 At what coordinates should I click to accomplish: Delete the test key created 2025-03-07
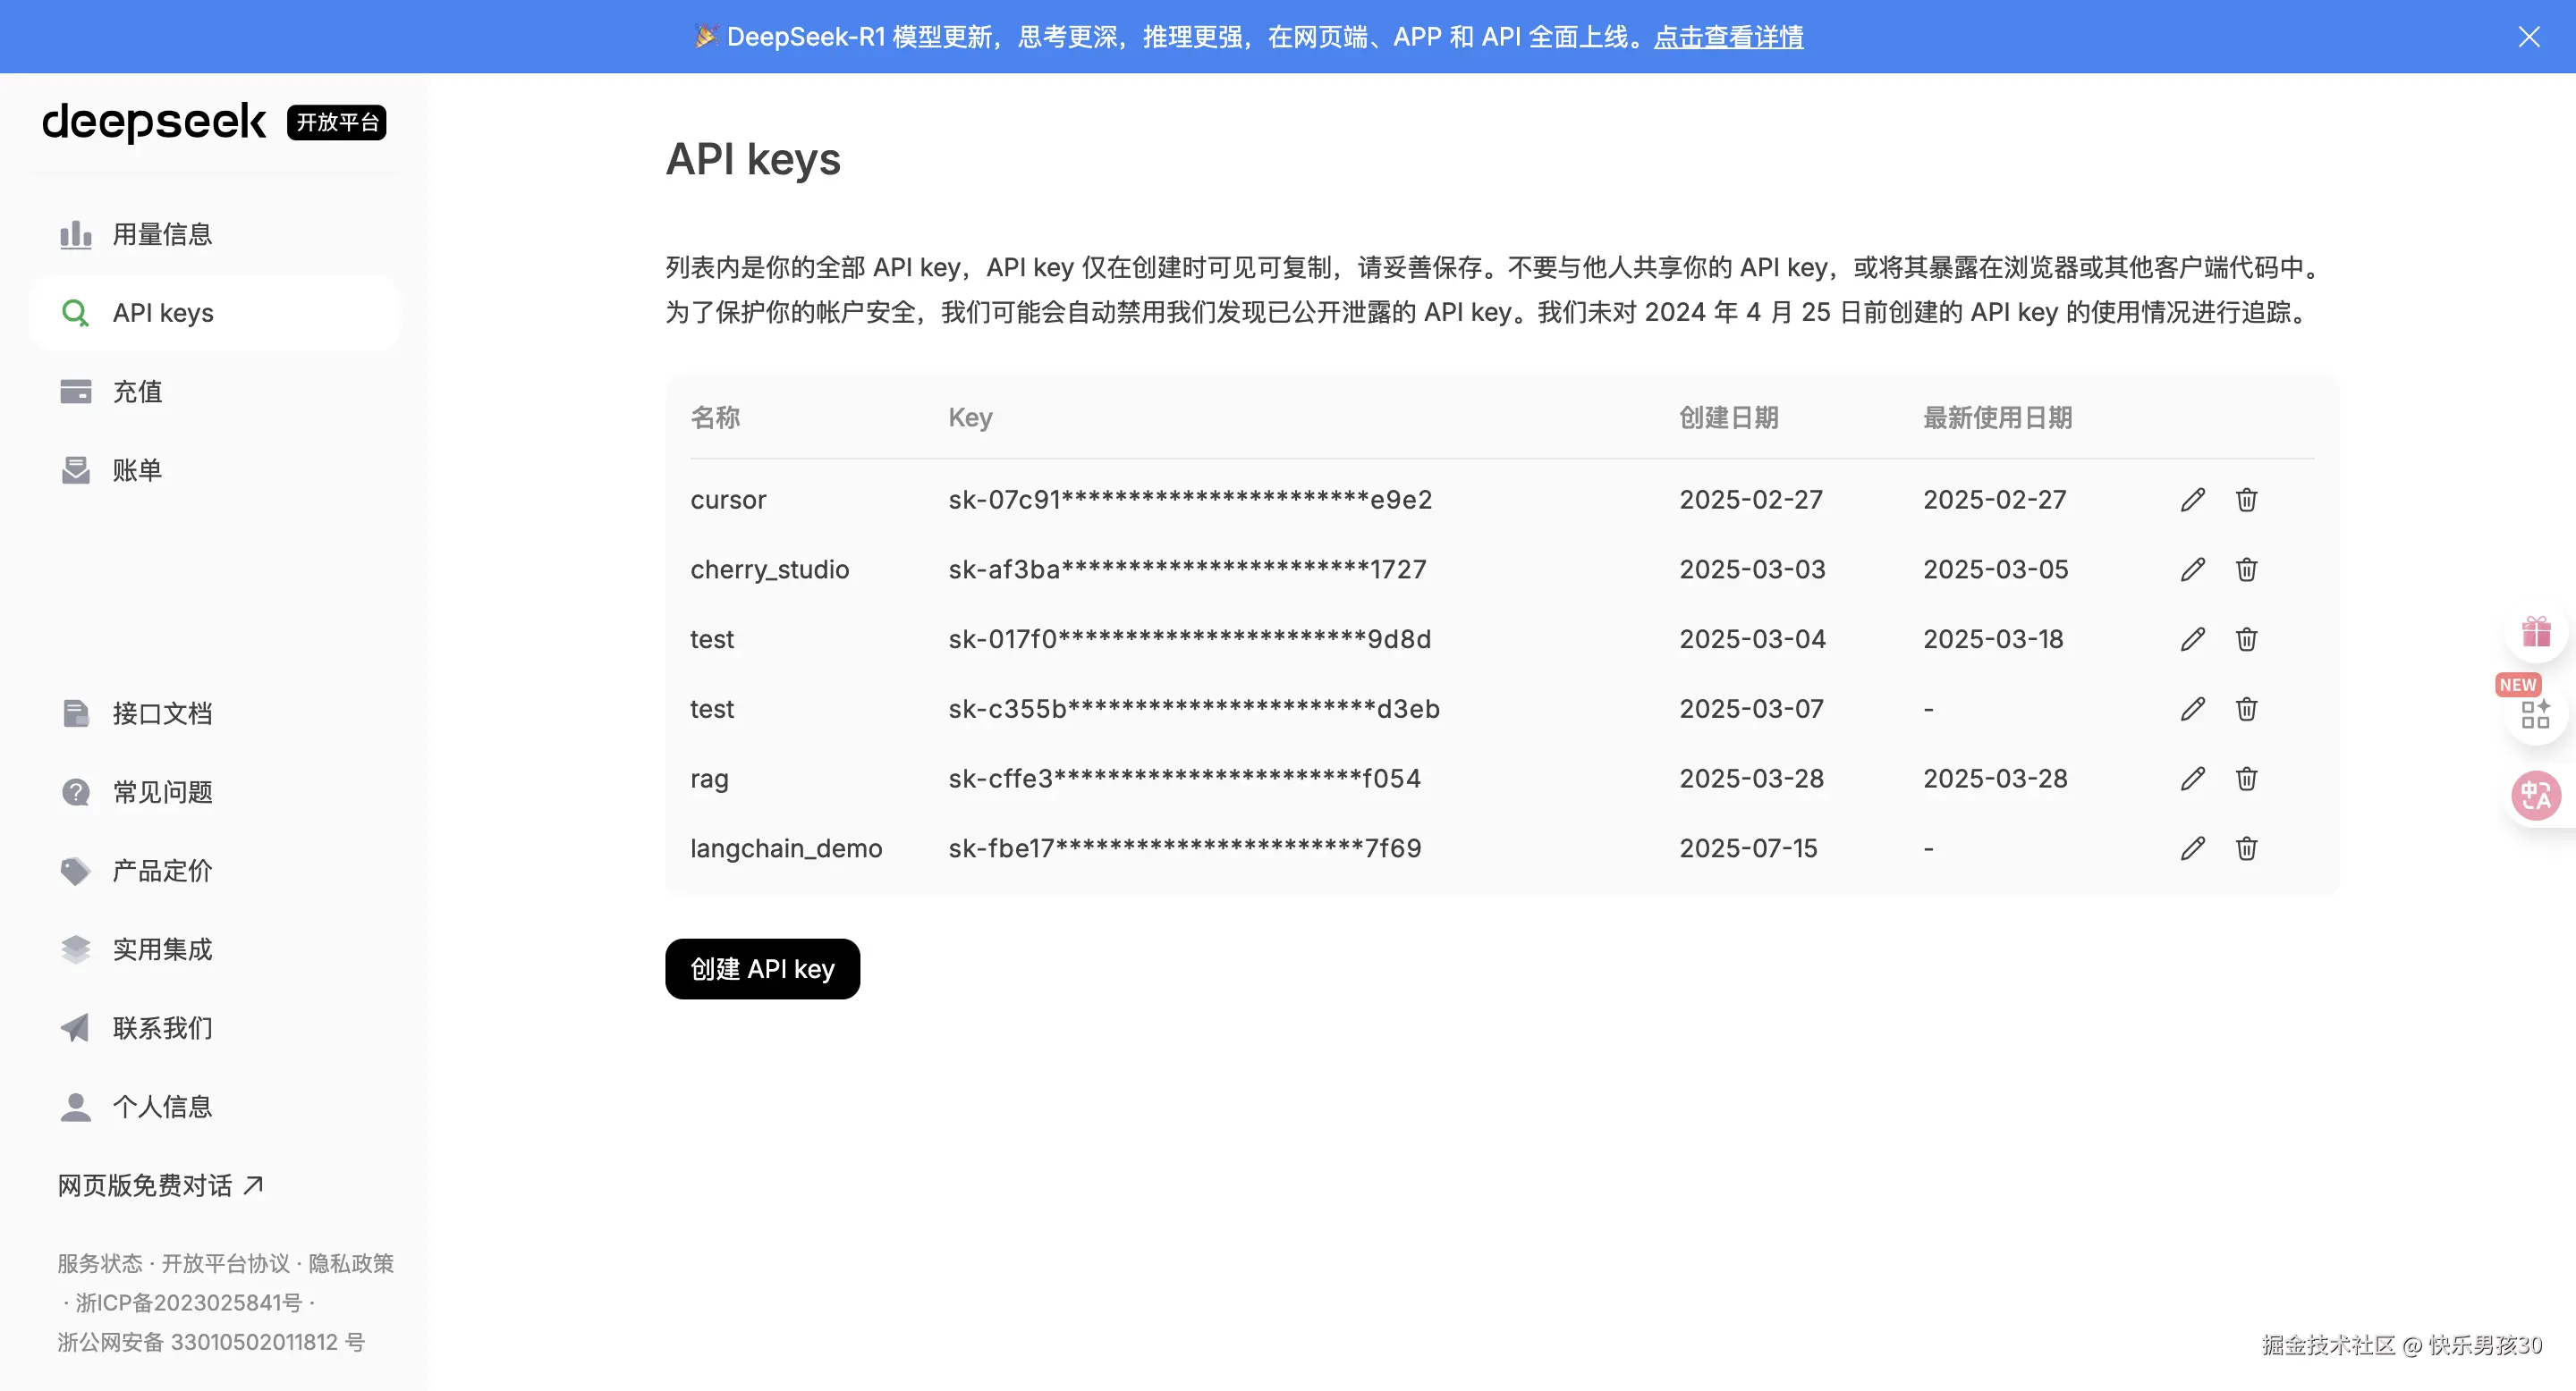2246,709
